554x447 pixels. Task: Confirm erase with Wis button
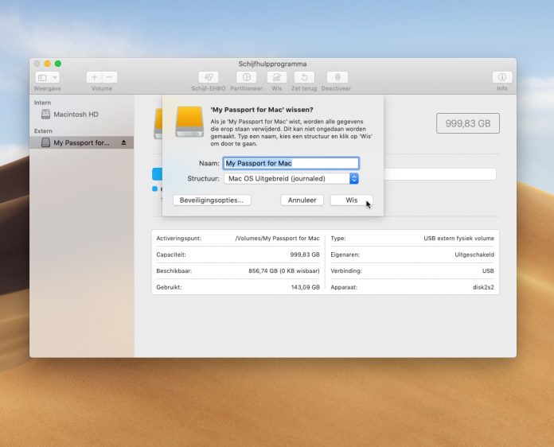pyautogui.click(x=351, y=200)
